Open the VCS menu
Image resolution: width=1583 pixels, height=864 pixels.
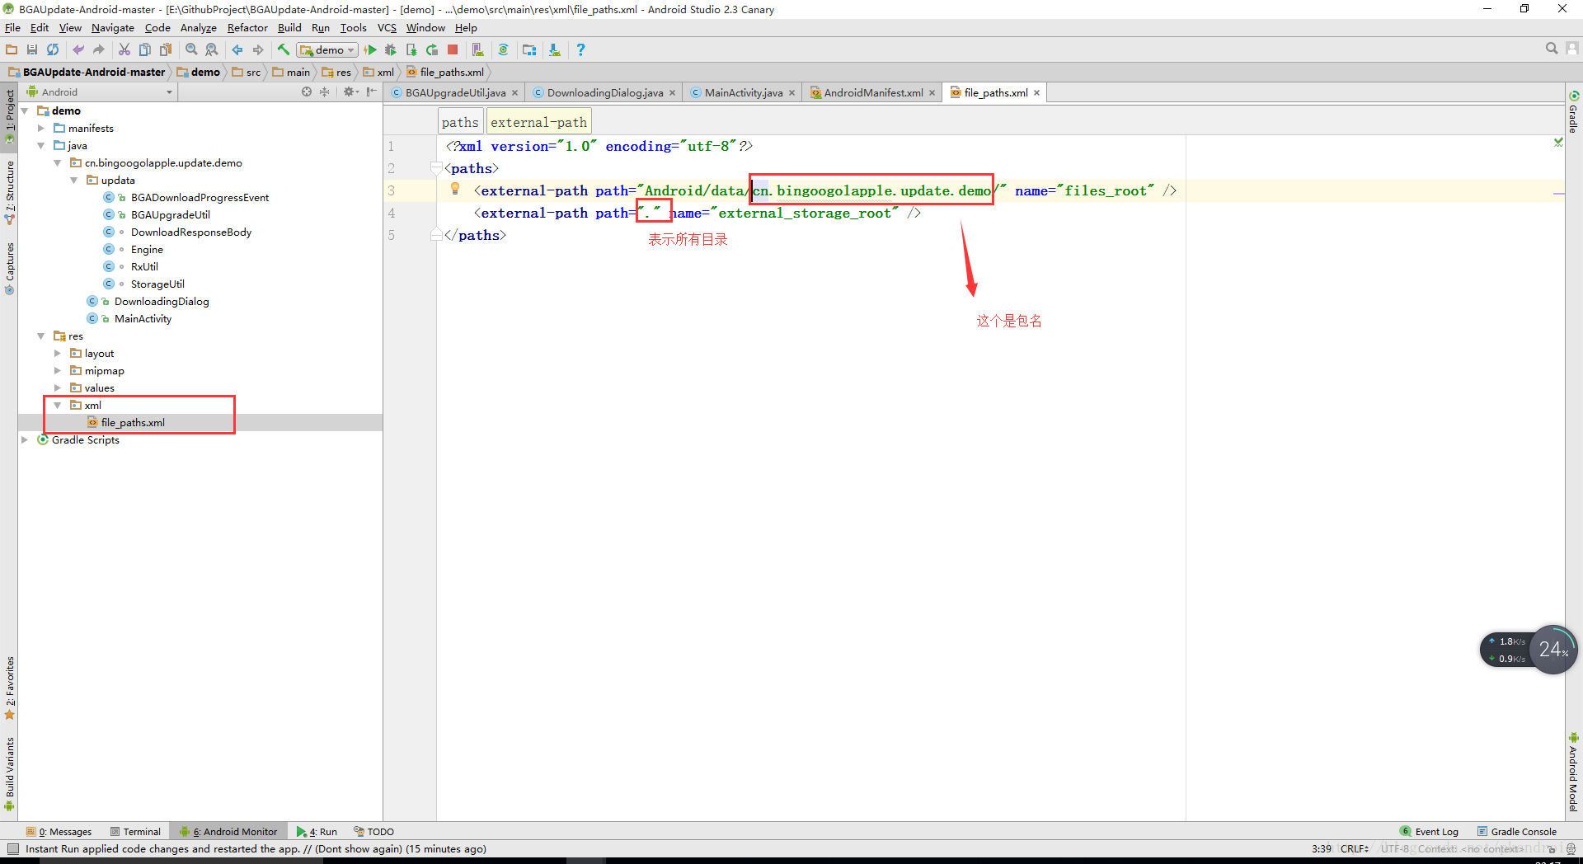[x=387, y=27]
